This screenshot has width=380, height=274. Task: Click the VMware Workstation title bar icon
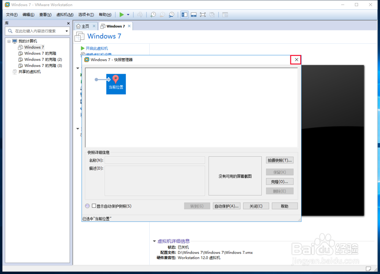[7, 5]
